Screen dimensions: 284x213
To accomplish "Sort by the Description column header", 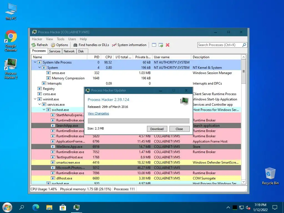I will (x=216, y=57).
